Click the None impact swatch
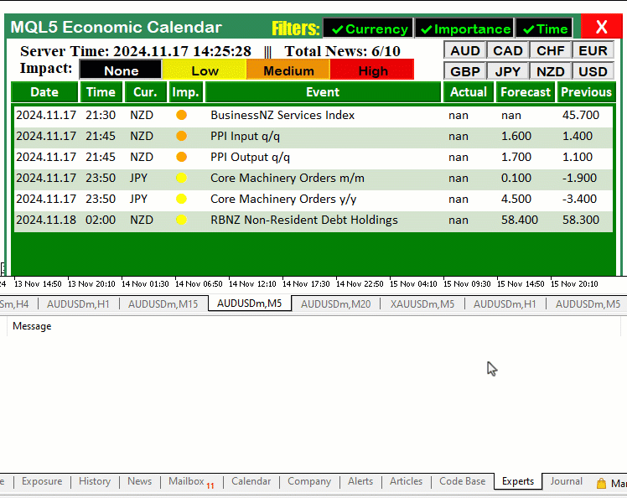 click(x=122, y=70)
